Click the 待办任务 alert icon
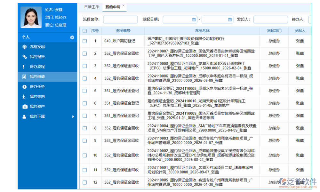 point(25,87)
